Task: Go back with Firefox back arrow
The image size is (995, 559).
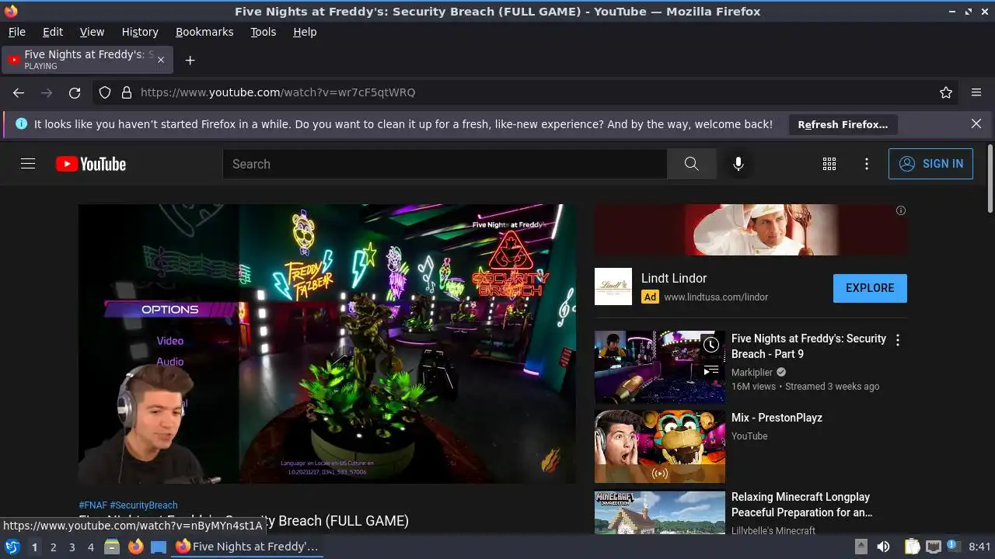Action: coord(19,92)
